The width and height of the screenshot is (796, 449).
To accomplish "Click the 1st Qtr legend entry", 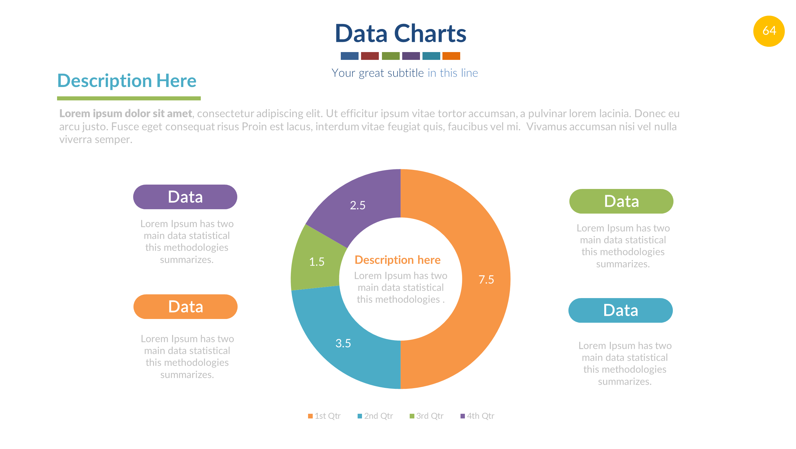I will pyautogui.click(x=324, y=416).
